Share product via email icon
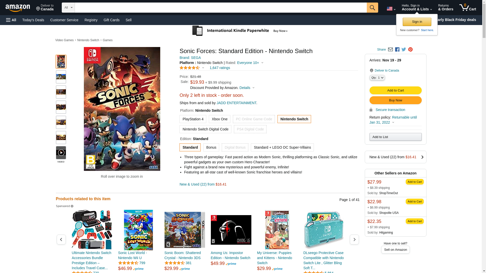 pos(390,50)
